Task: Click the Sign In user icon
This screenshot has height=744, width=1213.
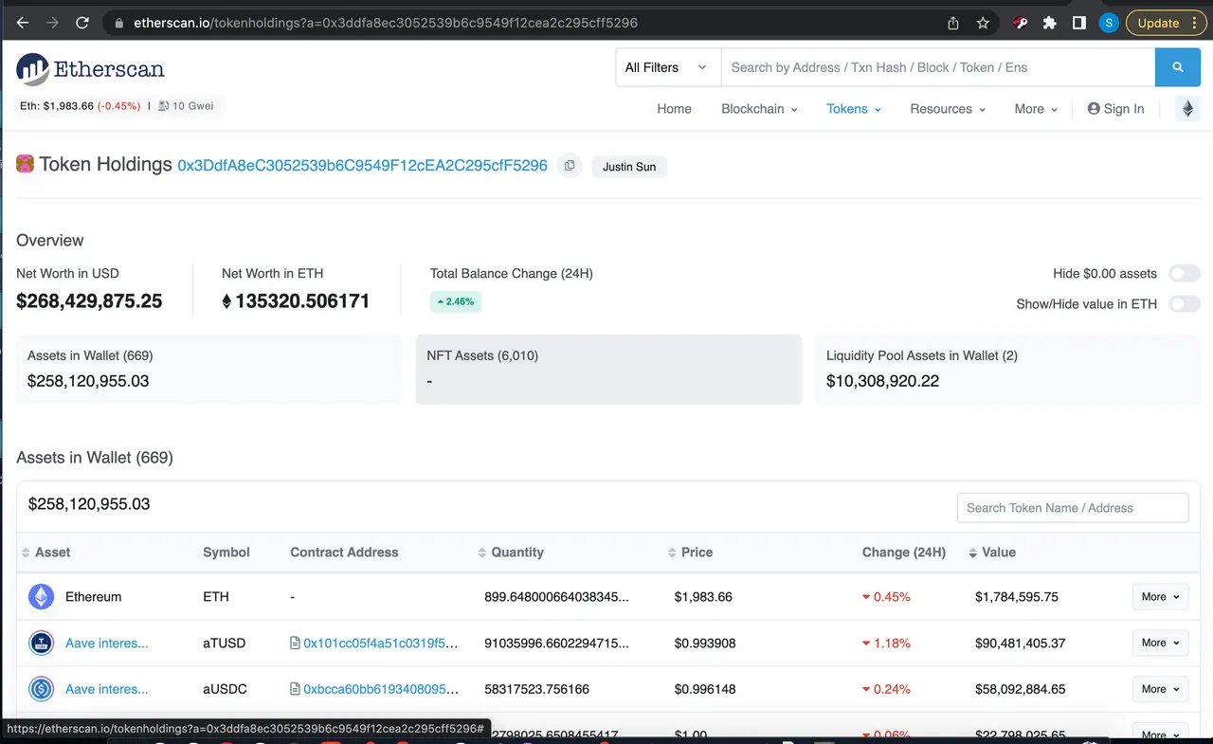Action: [1094, 109]
